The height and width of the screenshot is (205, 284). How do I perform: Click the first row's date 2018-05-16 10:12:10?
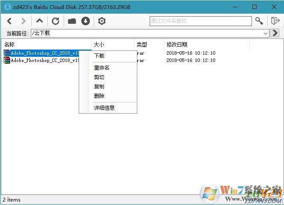click(x=191, y=53)
